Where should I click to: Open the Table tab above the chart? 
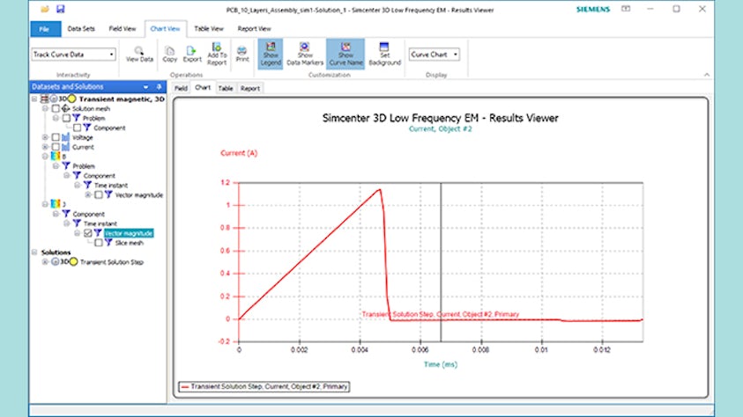pyautogui.click(x=226, y=88)
